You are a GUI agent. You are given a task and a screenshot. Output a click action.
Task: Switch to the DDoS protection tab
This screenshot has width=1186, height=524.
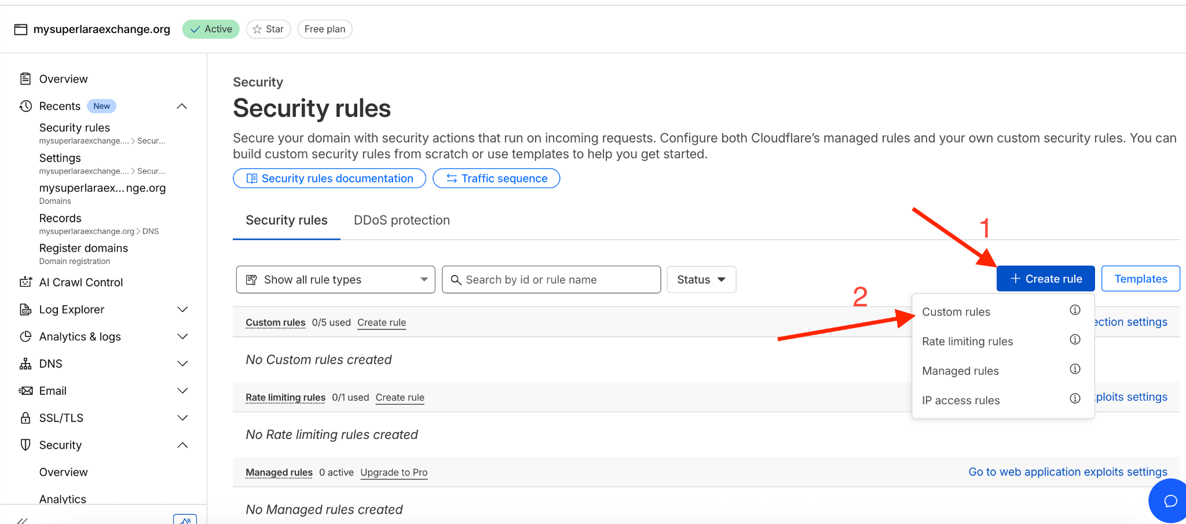401,220
